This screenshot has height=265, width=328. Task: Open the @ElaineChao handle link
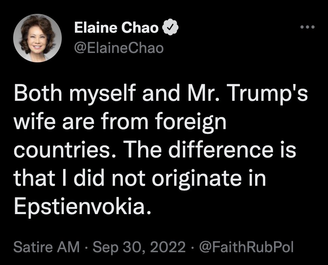click(119, 48)
